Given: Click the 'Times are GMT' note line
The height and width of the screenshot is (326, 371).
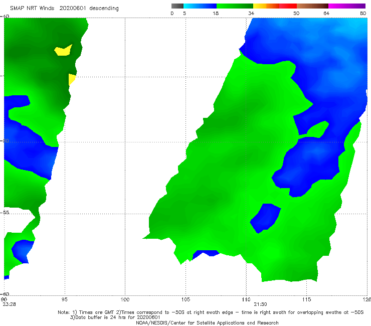Looking at the screenshot, I should click(211, 312).
